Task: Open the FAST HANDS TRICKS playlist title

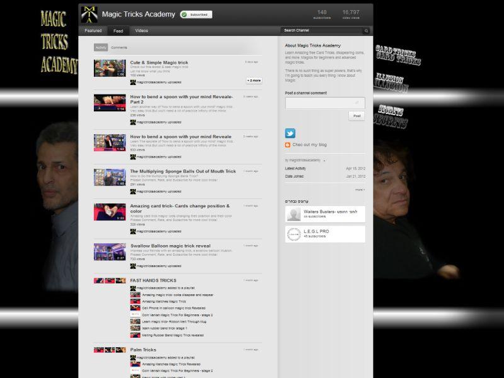Action: pyautogui.click(x=153, y=280)
